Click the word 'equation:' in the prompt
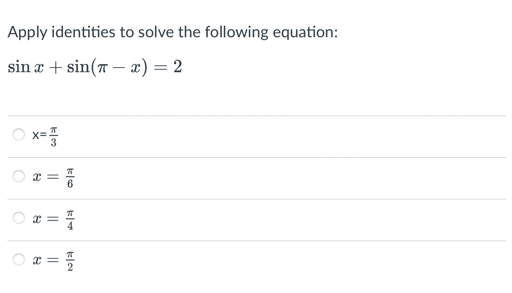Screen dimensions: 512x293 305,32
